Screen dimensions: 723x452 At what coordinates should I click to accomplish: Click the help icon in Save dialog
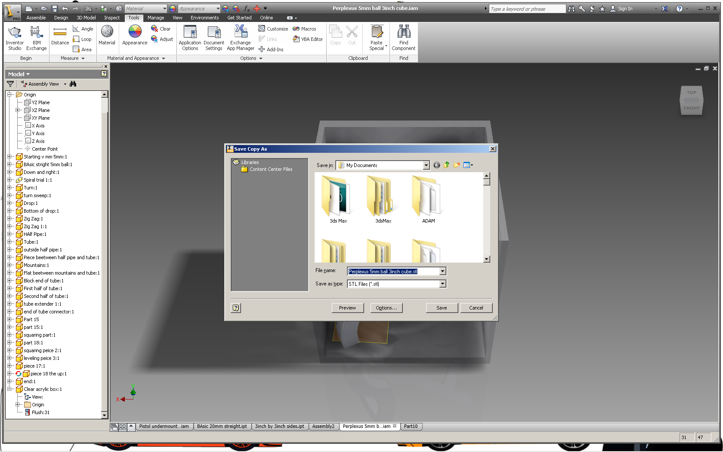pos(236,308)
